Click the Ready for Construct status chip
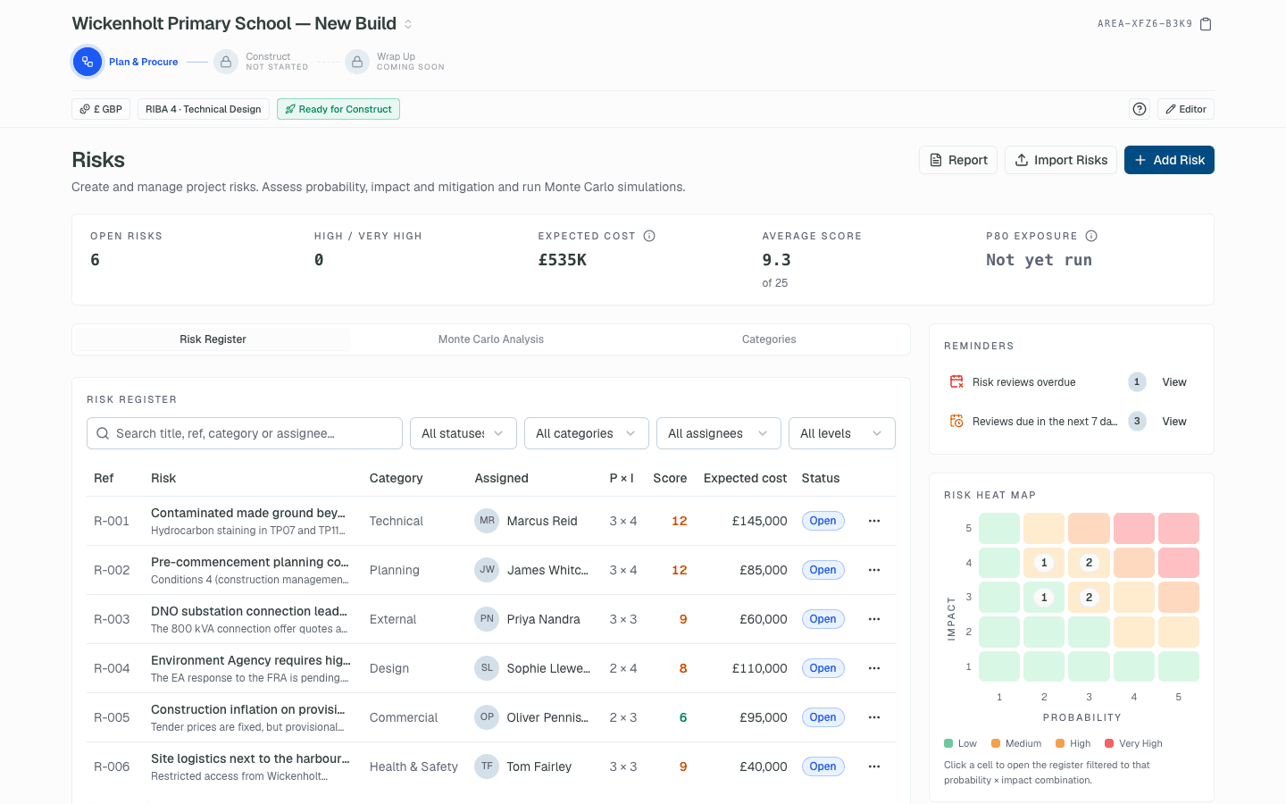Image resolution: width=1286 pixels, height=804 pixels. [338, 109]
